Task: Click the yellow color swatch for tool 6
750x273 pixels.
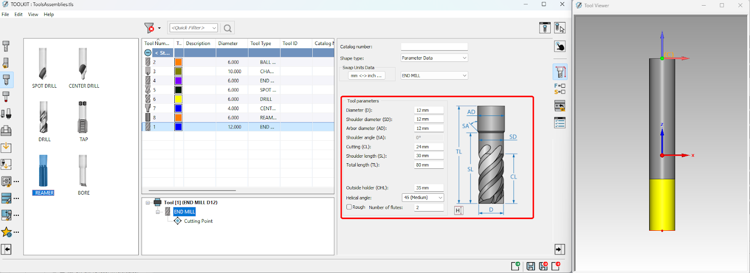Action: tap(178, 99)
